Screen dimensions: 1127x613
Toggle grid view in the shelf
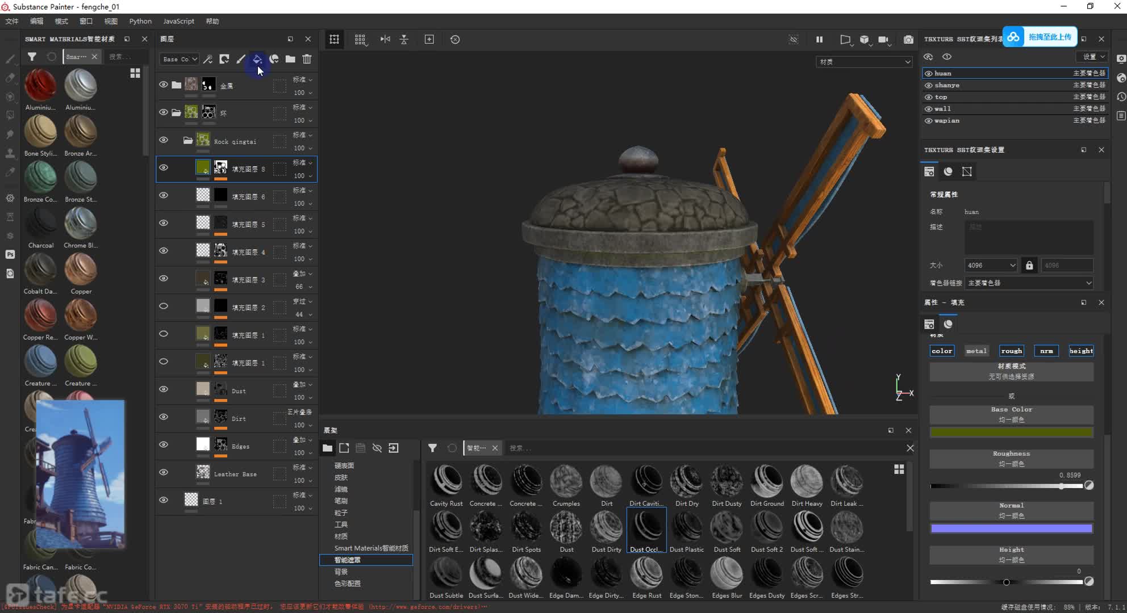pos(899,469)
